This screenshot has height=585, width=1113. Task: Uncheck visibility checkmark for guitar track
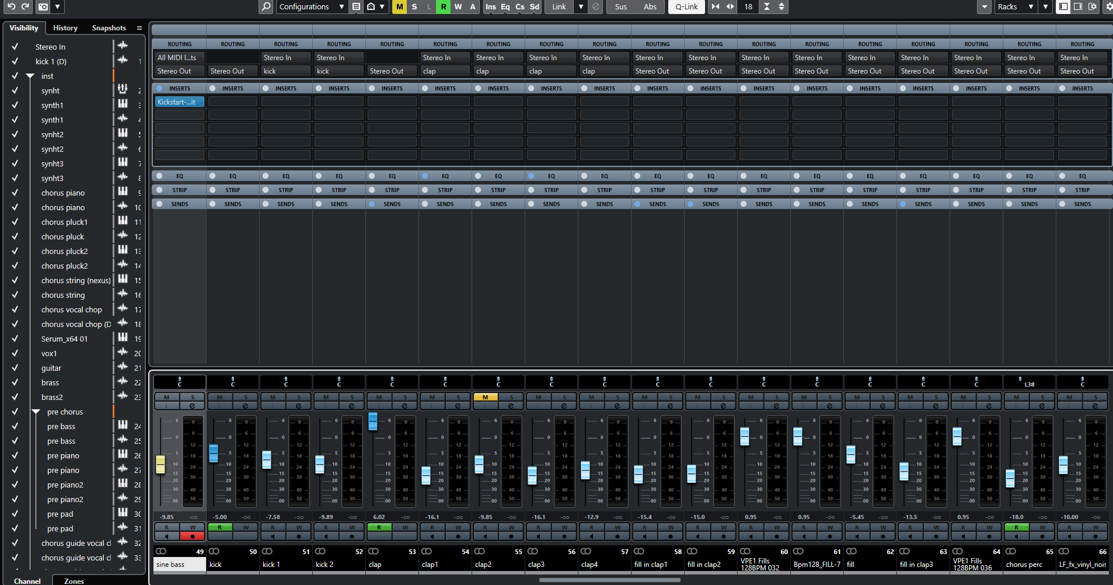15,368
